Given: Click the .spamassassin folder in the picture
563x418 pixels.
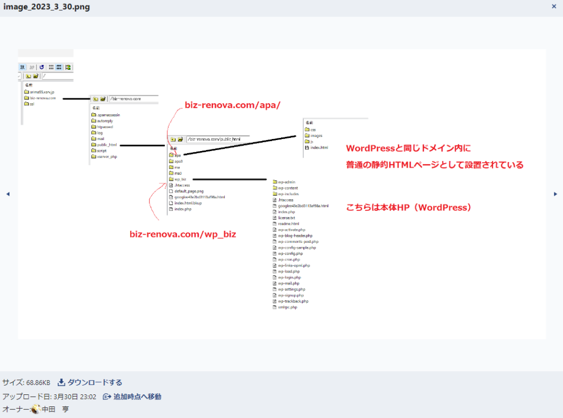Looking at the screenshot, I should (106, 115).
